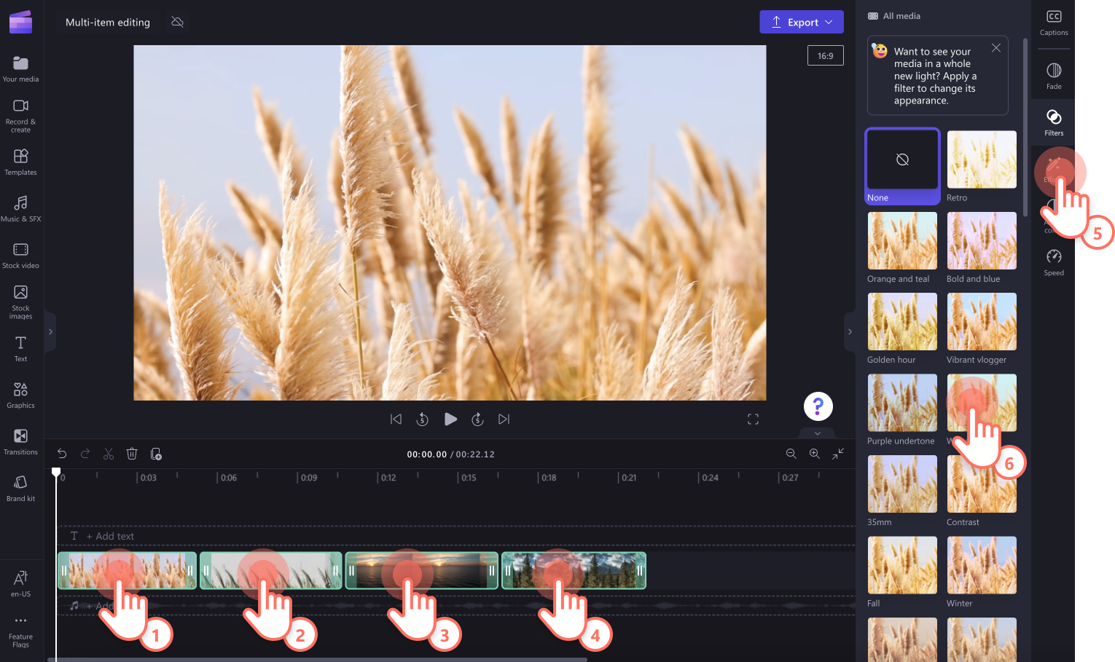The width and height of the screenshot is (1115, 662).
Task: Enter fullscreen preview
Action: (x=754, y=419)
